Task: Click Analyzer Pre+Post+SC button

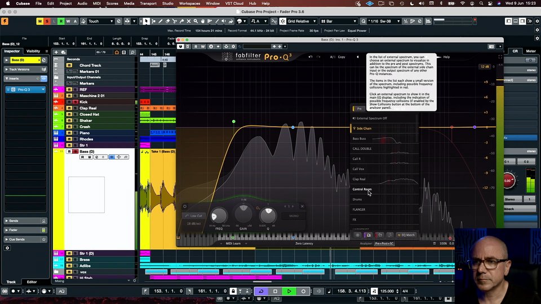Action: click(x=384, y=244)
